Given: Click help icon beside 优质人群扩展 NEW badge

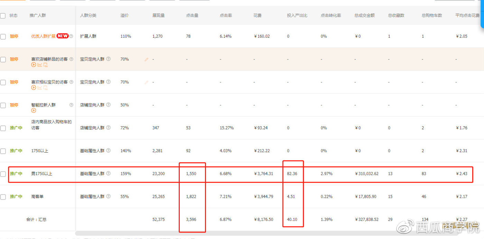Looking at the screenshot, I should coord(71,36).
